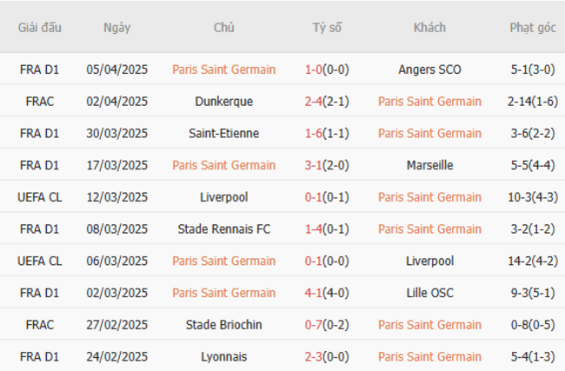Image resolution: width=565 pixels, height=371 pixels.
Task: Click the 1-6 score against Saint-Etienne
Action: point(313,134)
